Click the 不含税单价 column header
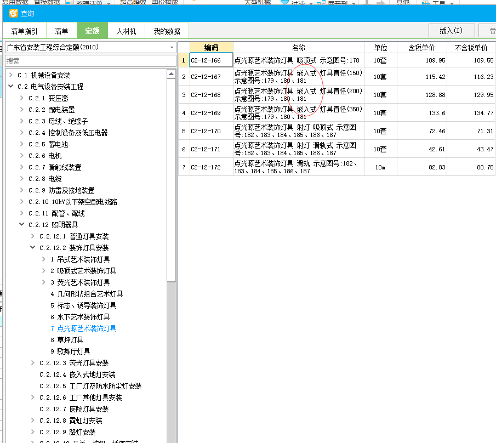The height and width of the screenshot is (443, 496). (471, 48)
